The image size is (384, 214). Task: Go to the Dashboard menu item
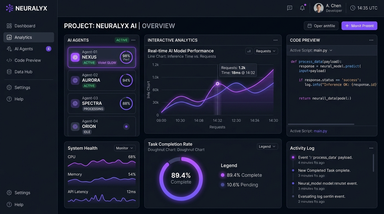29,26
